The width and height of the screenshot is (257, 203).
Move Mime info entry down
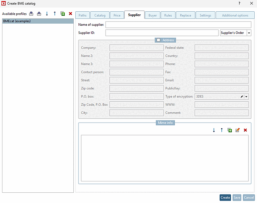[214, 130]
